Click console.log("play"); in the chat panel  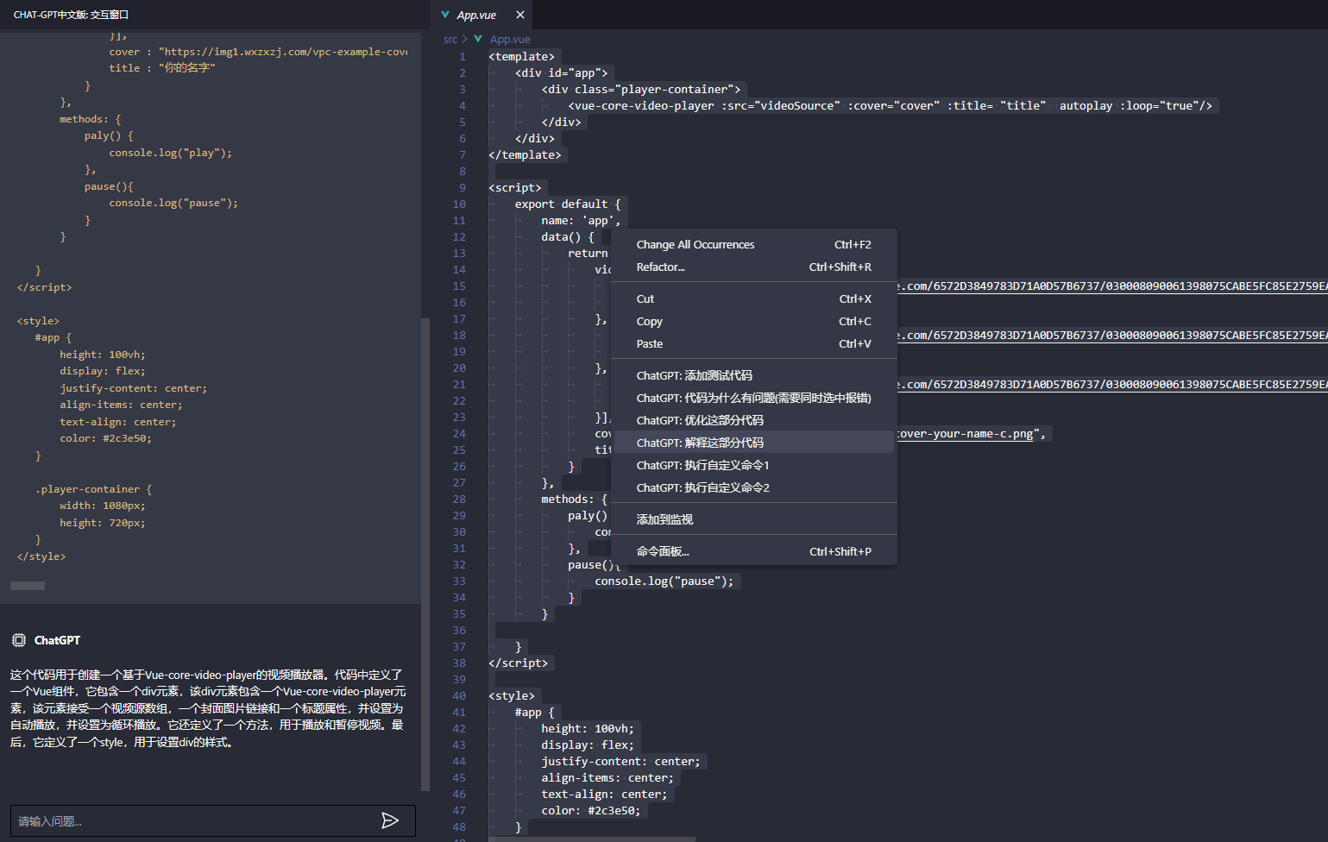click(171, 153)
